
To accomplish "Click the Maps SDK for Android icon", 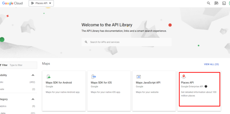I will [x=48, y=77].
